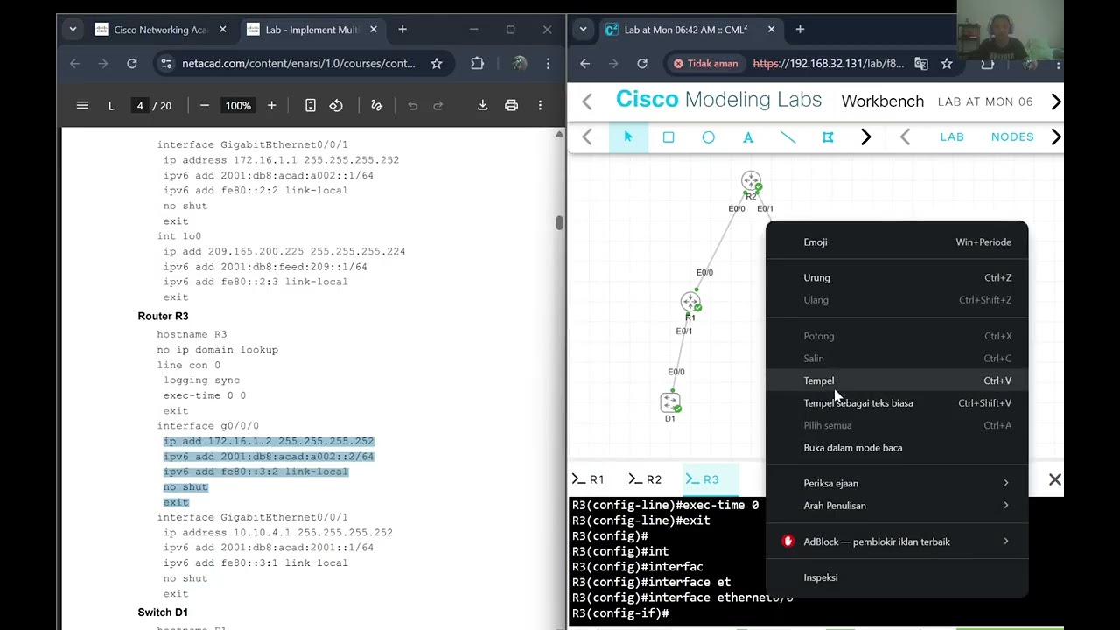1120x630 pixels.
Task: Close the console panel with X
Action: (x=1054, y=479)
